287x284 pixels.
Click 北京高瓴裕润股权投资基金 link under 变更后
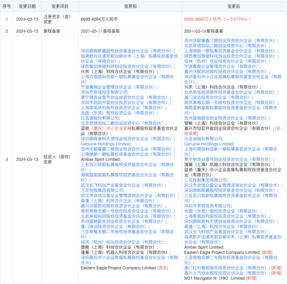pyautogui.click(x=230, y=92)
